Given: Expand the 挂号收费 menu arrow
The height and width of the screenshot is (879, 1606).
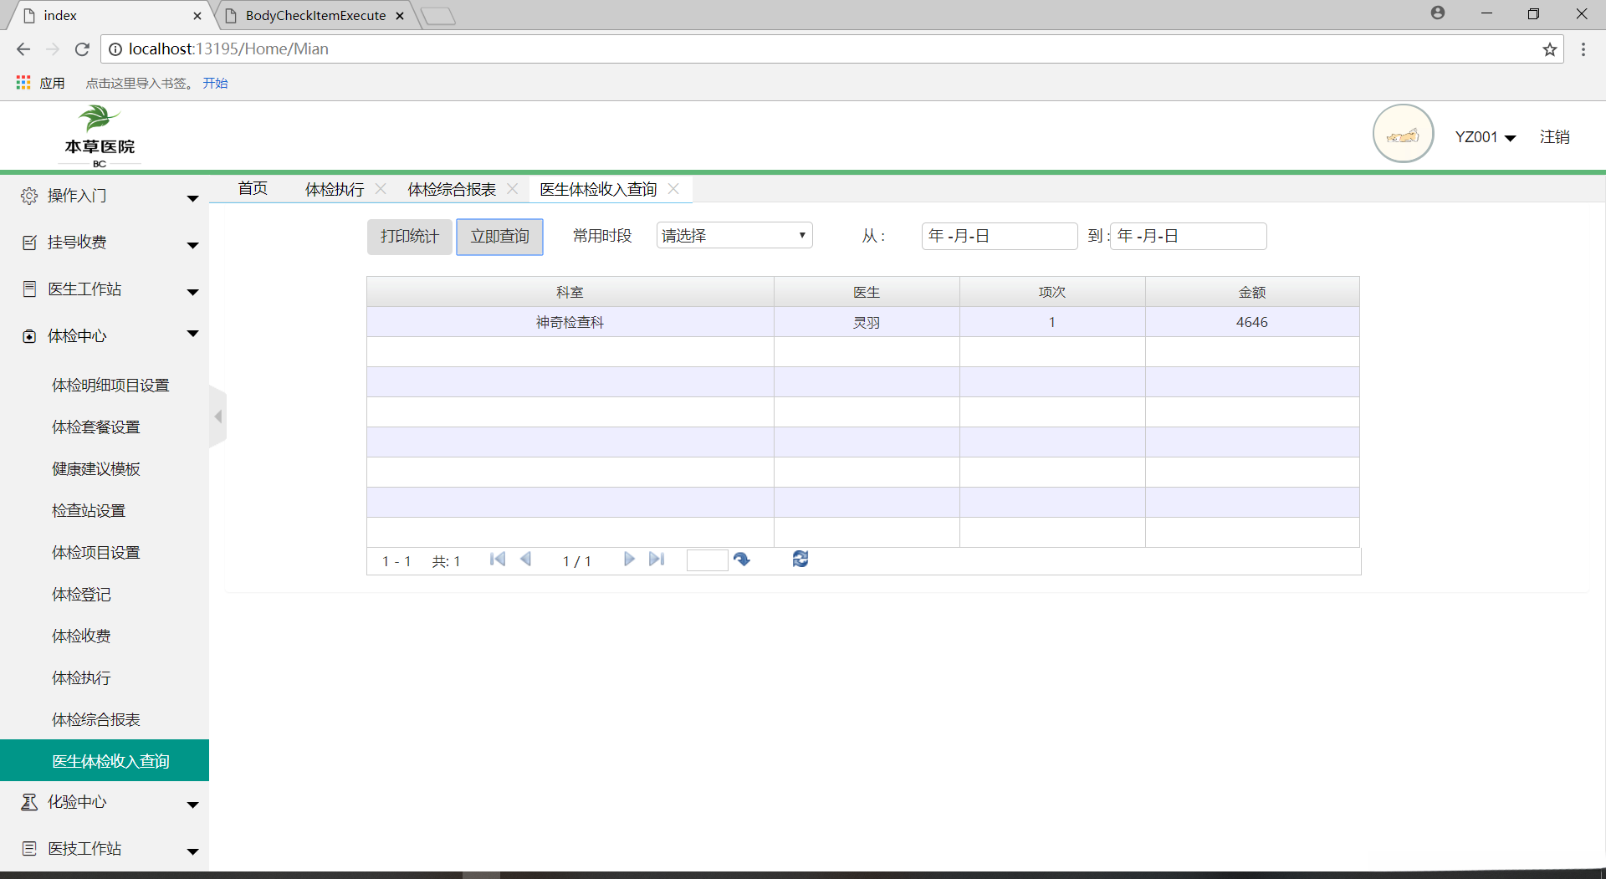Looking at the screenshot, I should [193, 245].
